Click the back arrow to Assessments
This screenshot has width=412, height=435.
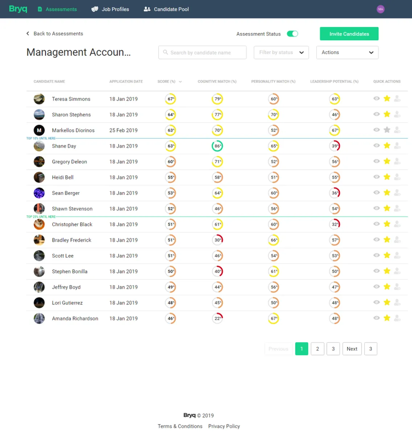click(28, 33)
